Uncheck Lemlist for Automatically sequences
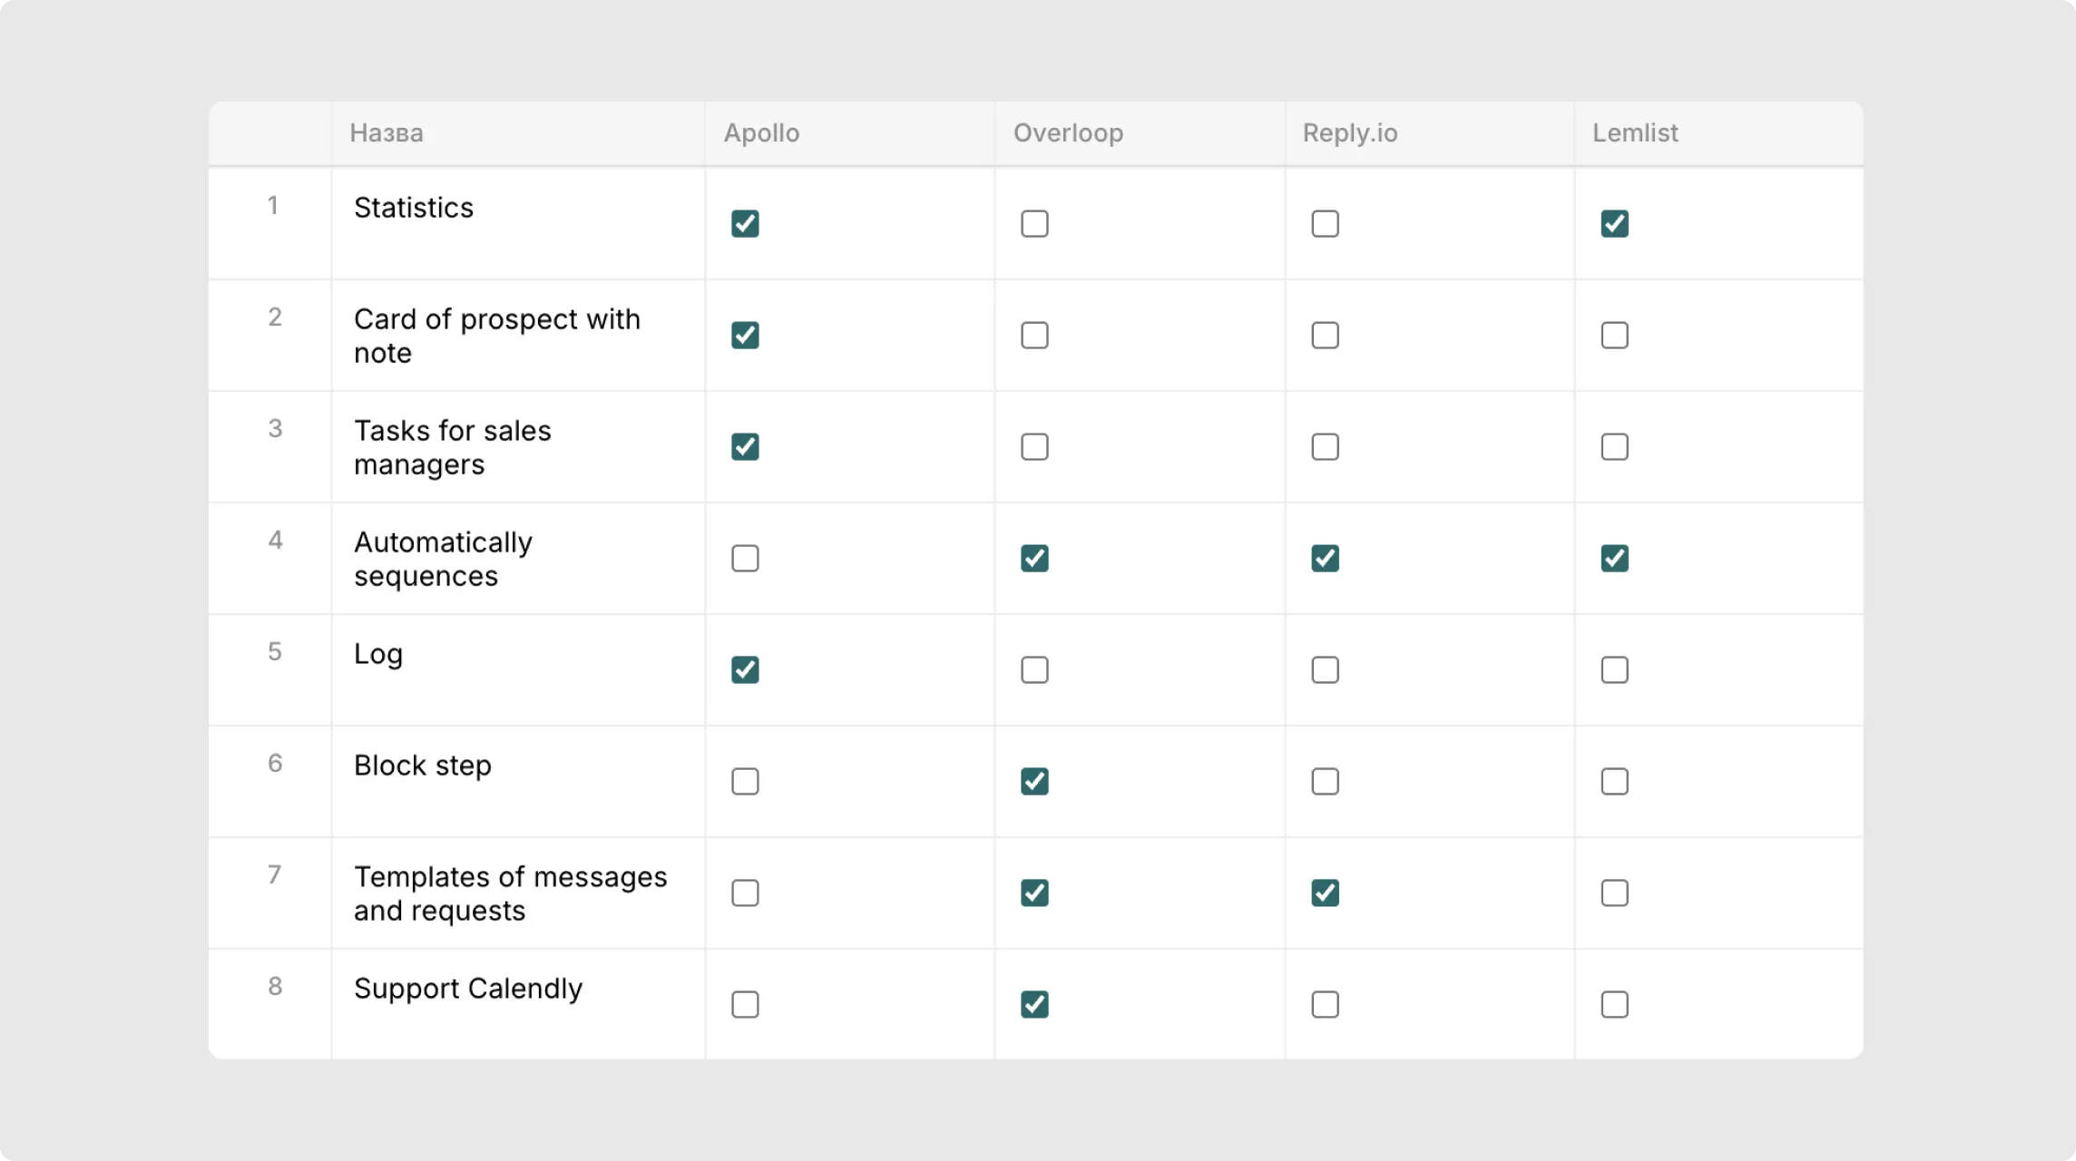 point(1614,558)
